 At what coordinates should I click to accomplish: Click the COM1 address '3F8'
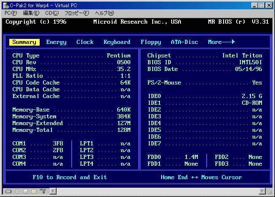(58, 144)
